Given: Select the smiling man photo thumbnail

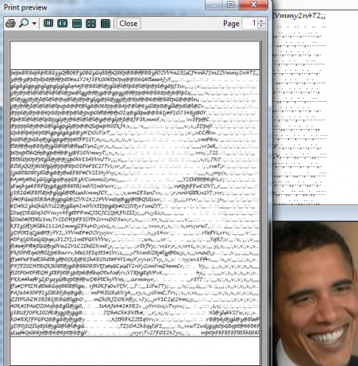Looking at the screenshot, I should pos(315,294).
